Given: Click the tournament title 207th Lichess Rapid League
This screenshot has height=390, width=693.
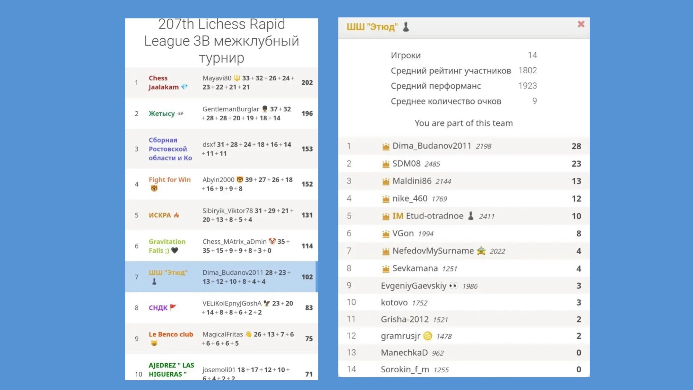Looking at the screenshot, I should 221,41.
